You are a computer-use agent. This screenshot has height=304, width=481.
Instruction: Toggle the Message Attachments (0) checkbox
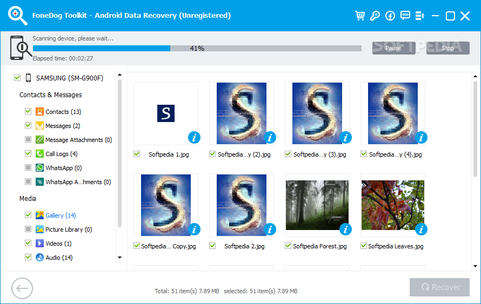pos(28,139)
